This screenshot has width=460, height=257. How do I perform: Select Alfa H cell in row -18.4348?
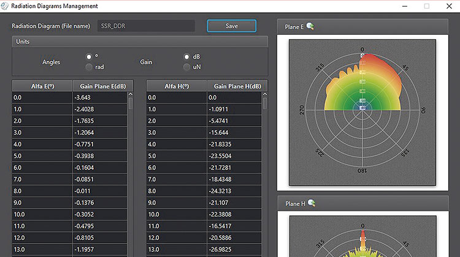(177, 179)
